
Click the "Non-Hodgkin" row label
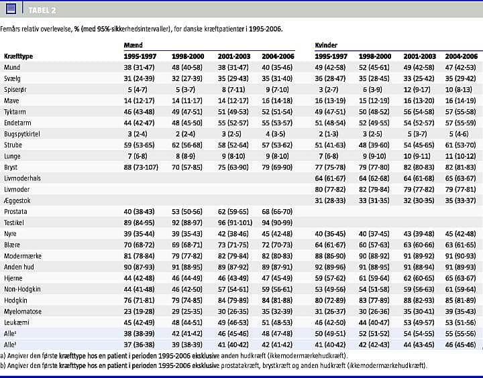tap(22, 288)
